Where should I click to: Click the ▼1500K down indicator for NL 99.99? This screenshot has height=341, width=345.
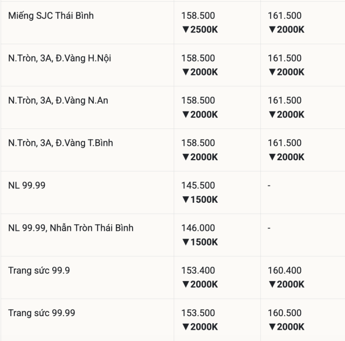[200, 200]
